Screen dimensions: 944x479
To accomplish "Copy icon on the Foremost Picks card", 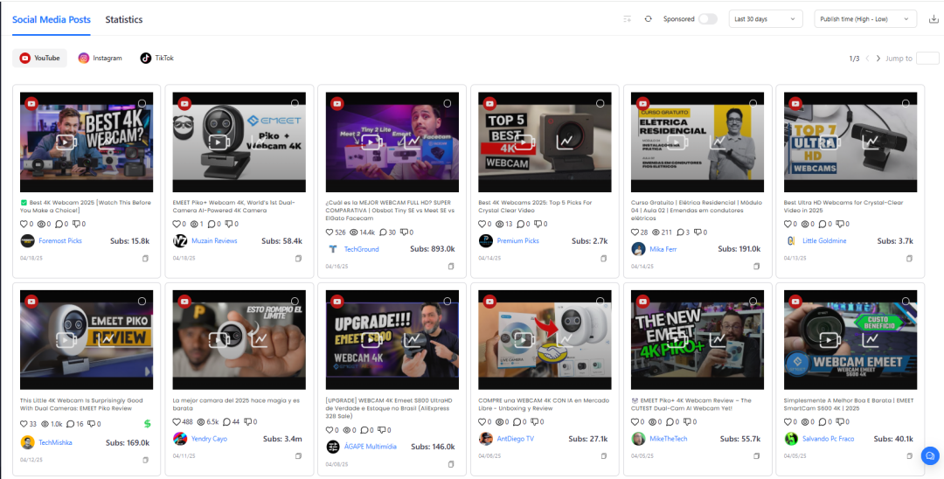I will [146, 258].
